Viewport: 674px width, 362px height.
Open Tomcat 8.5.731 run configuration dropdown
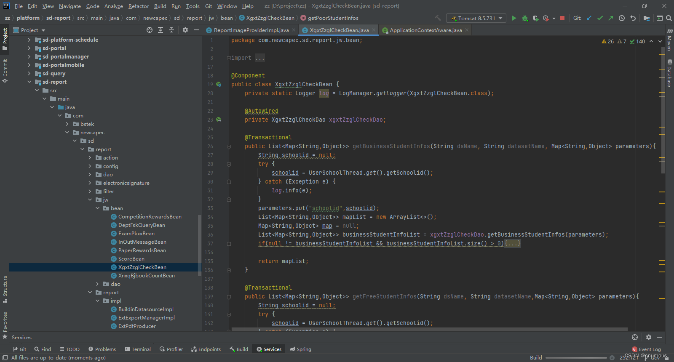(x=477, y=18)
